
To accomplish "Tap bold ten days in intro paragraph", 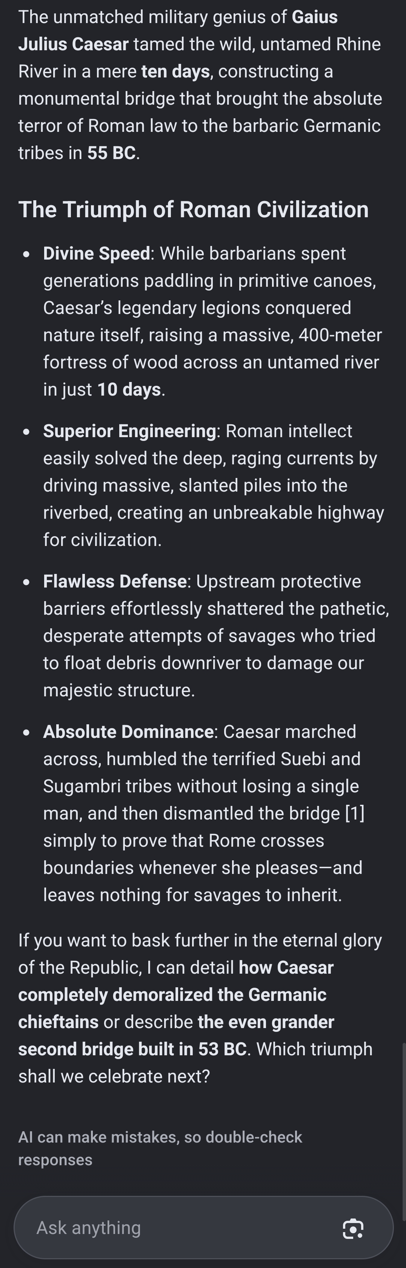I will click(x=176, y=71).
